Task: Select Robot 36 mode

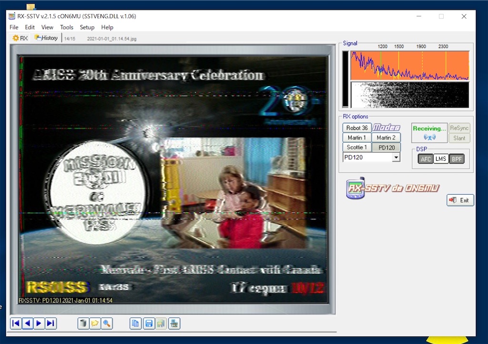Action: 357,128
